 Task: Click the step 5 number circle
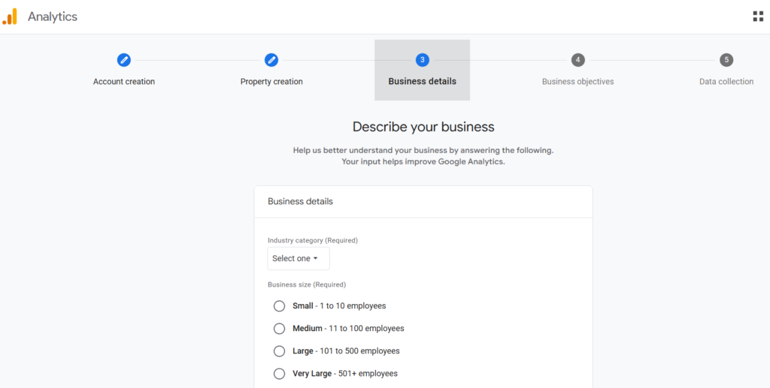click(x=726, y=60)
